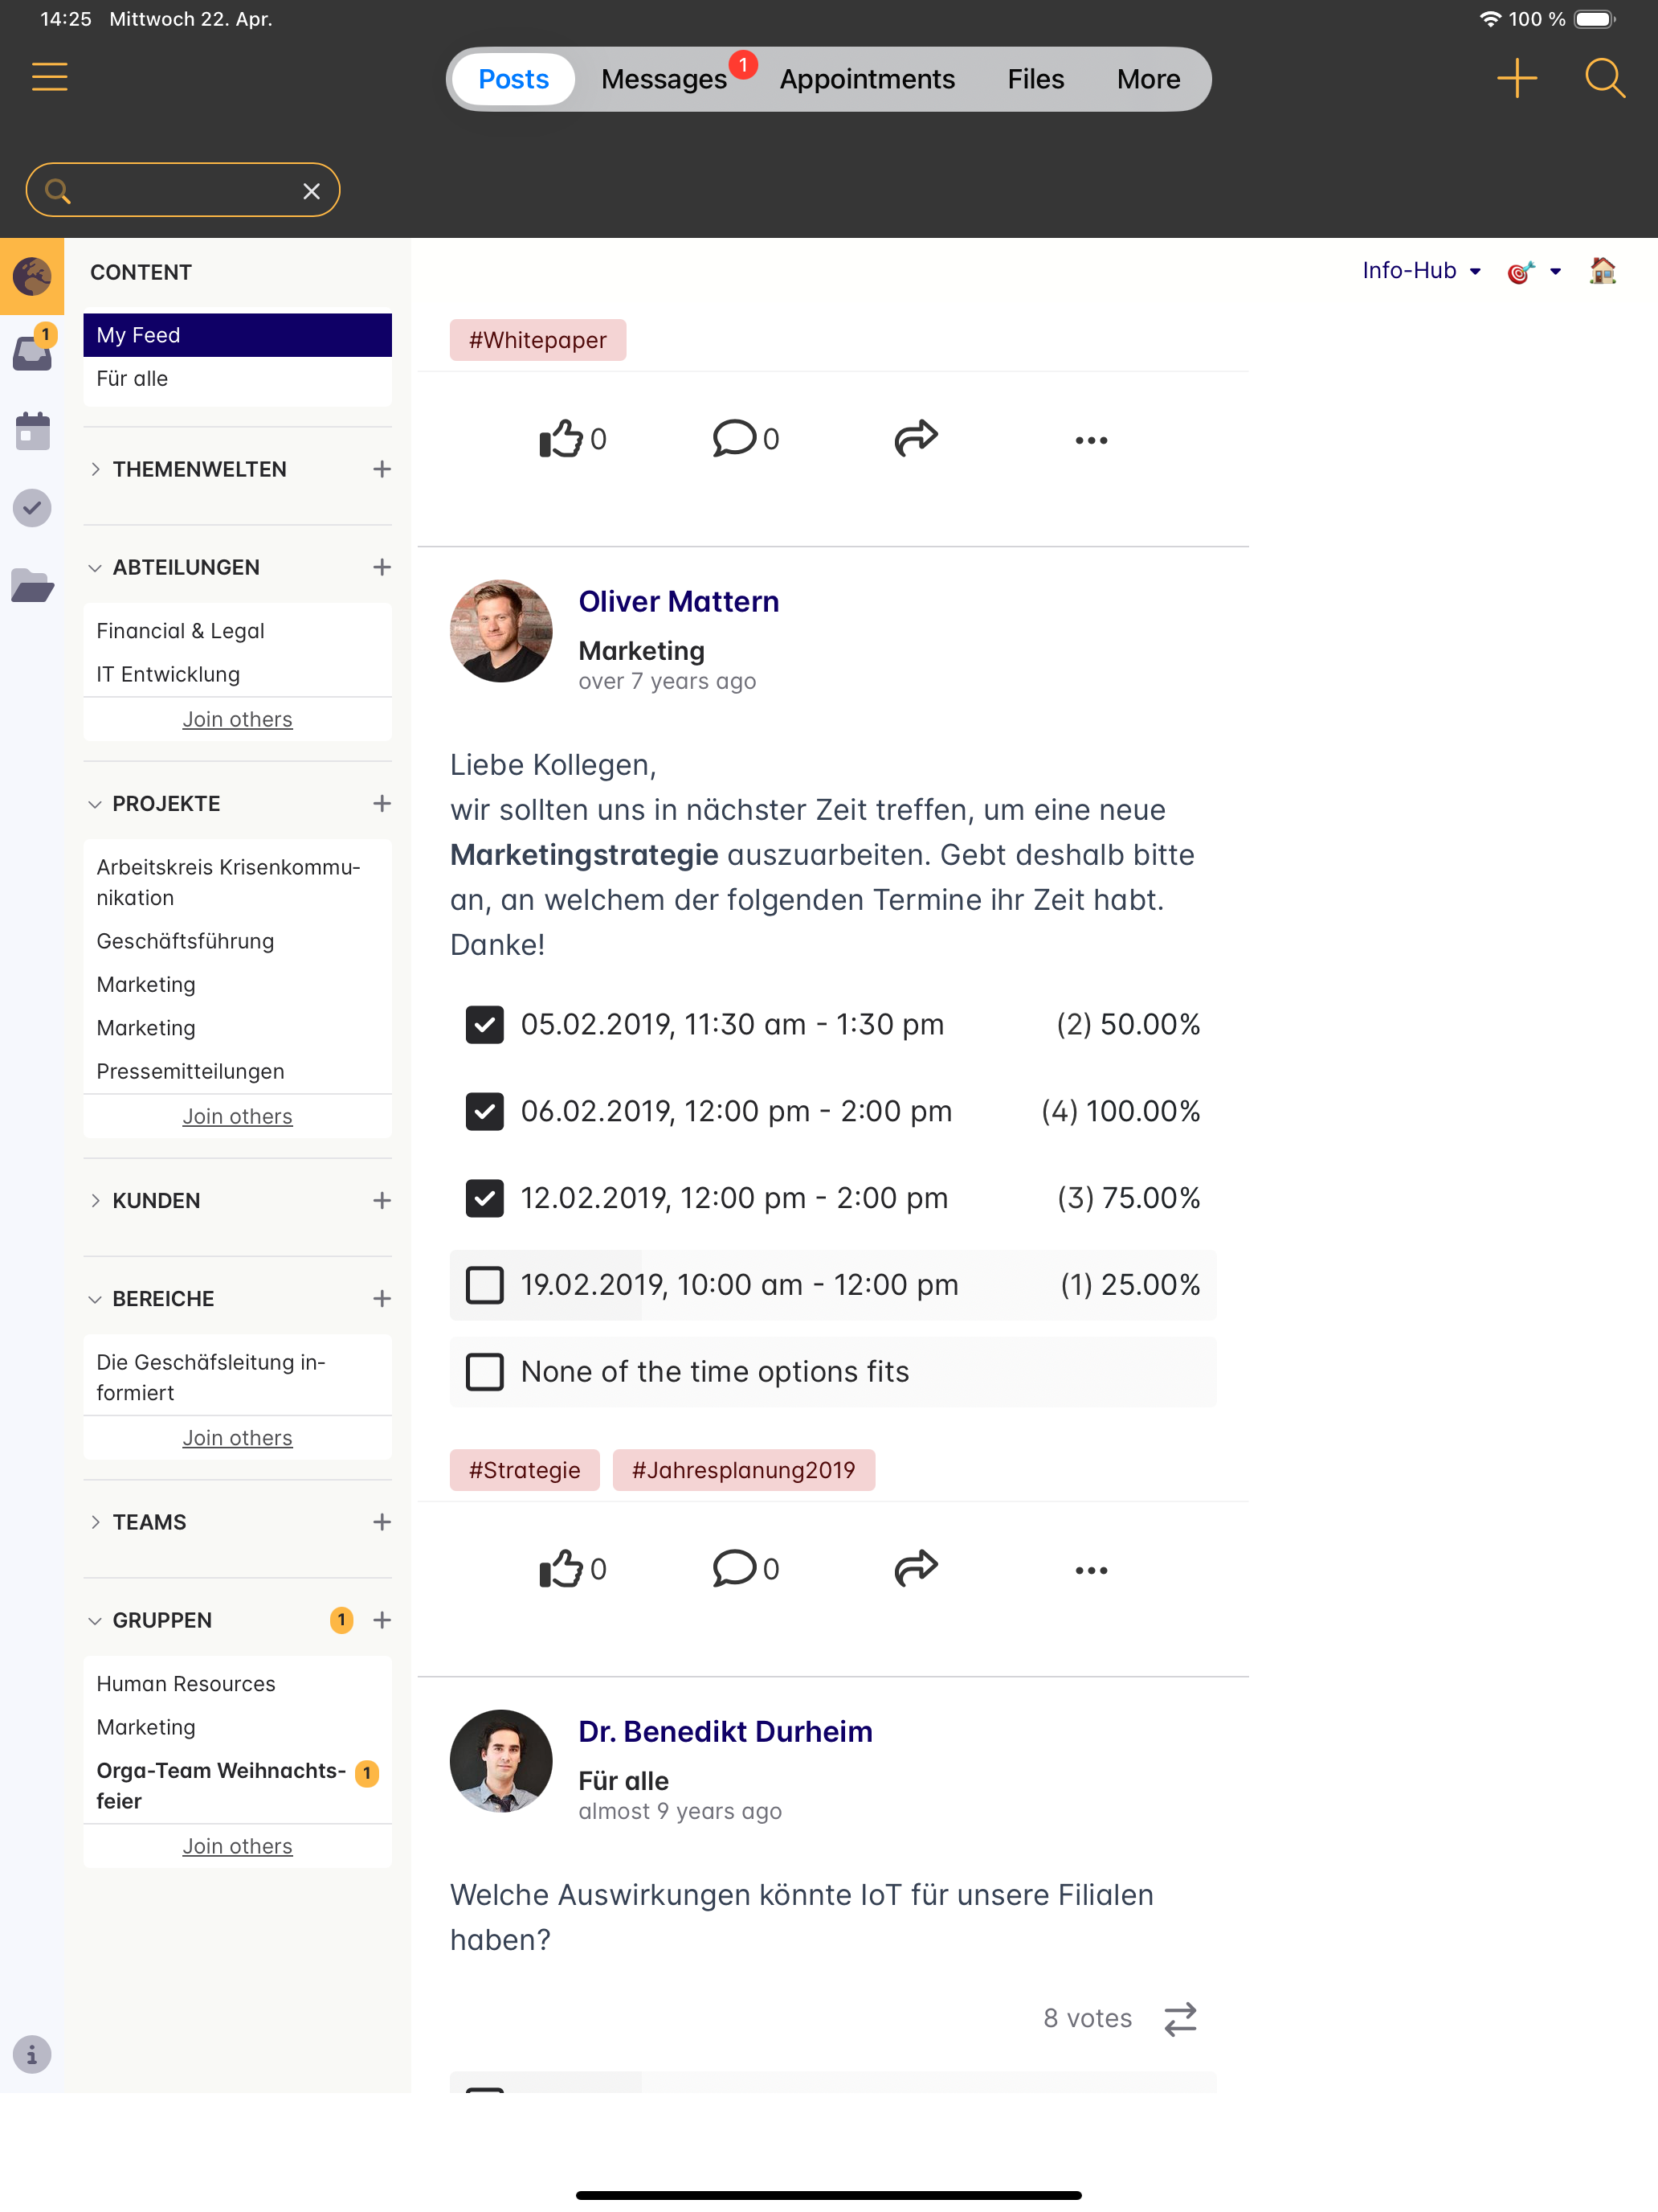Image resolution: width=1658 pixels, height=2212 pixels.
Task: Add a new Abteilungen entry
Action: click(x=382, y=567)
